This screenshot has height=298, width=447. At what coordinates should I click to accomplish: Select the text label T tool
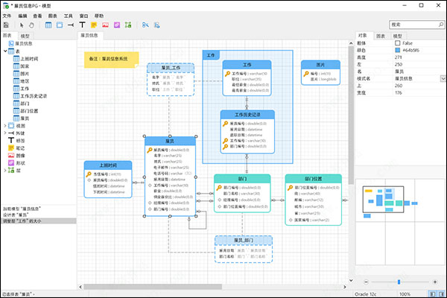82,25
